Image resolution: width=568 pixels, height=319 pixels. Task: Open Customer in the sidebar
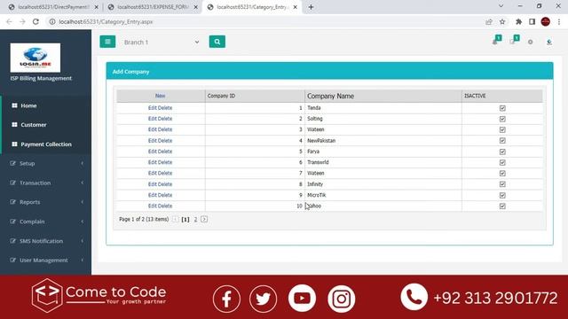point(34,125)
